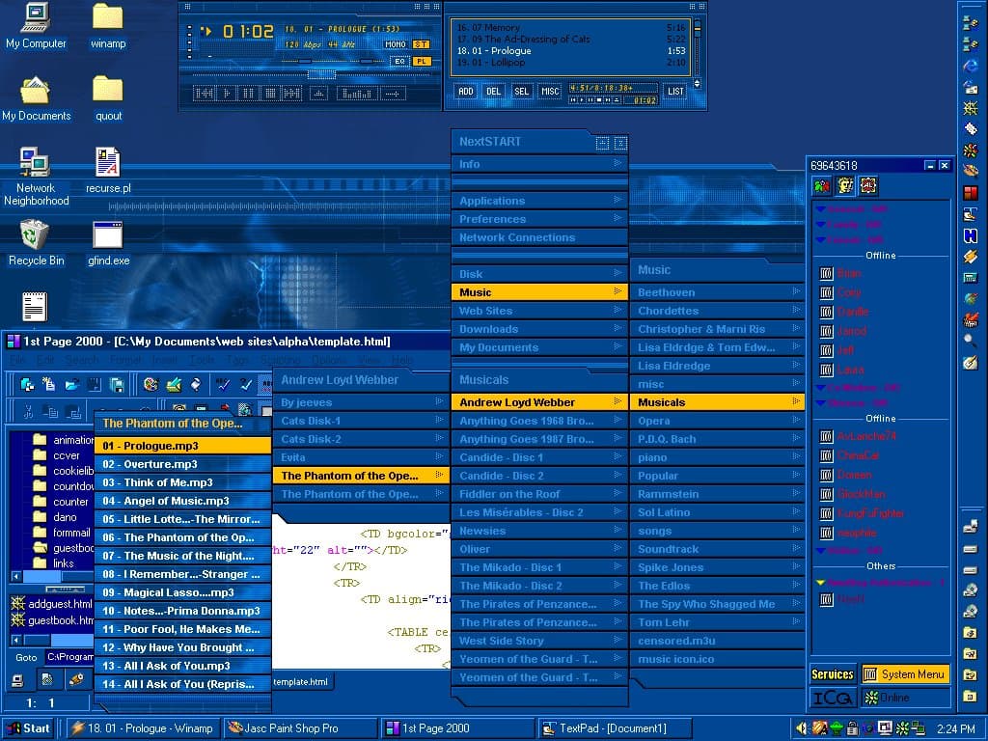Select Applications in the NextSTART menu
The image size is (988, 741).
click(492, 201)
